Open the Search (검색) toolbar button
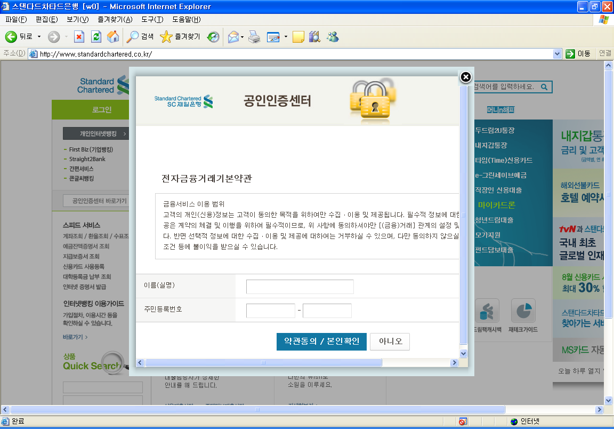 coord(140,37)
